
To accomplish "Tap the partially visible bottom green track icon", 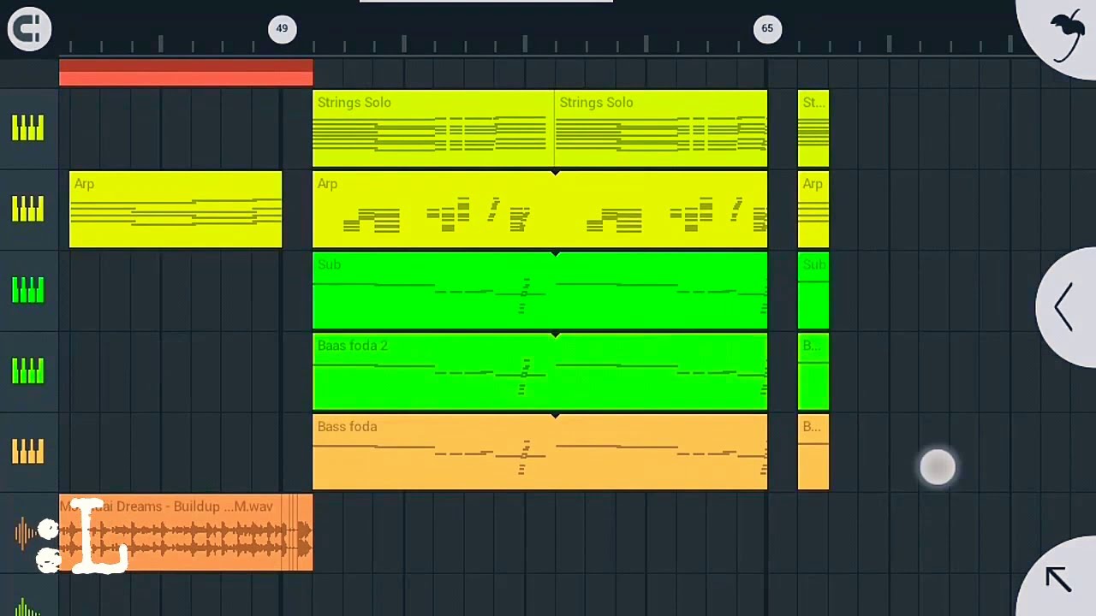I will pyautogui.click(x=27, y=607).
